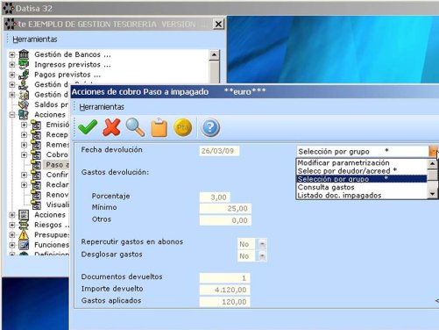Click the Porcentaje value field
The image size is (439, 330).
215,197
